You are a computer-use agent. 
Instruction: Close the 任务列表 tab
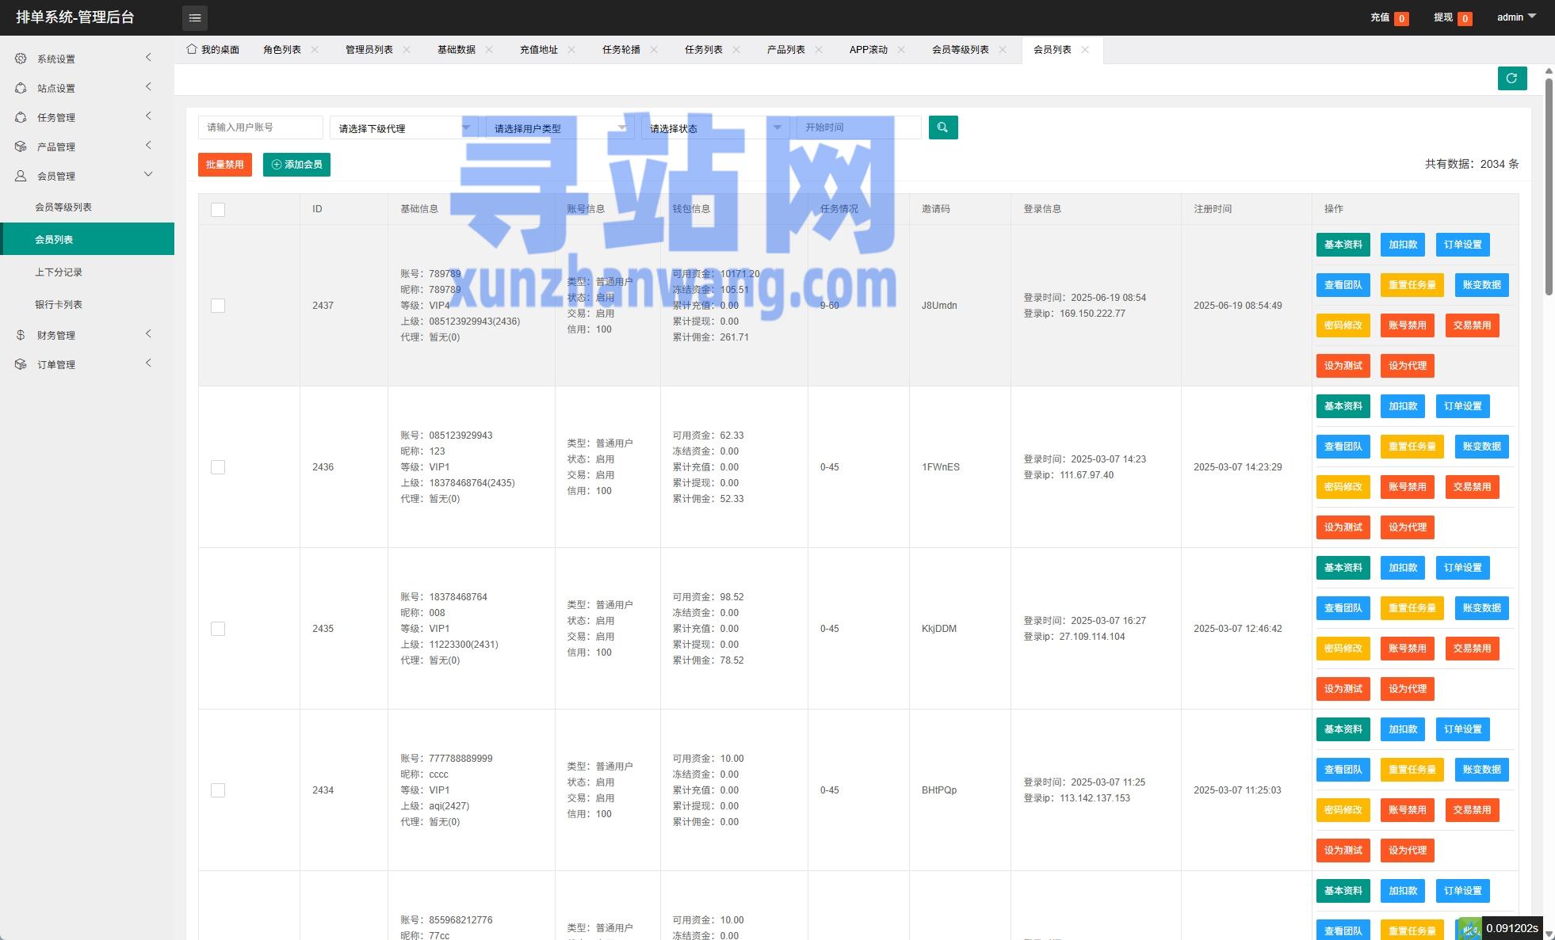coord(736,49)
